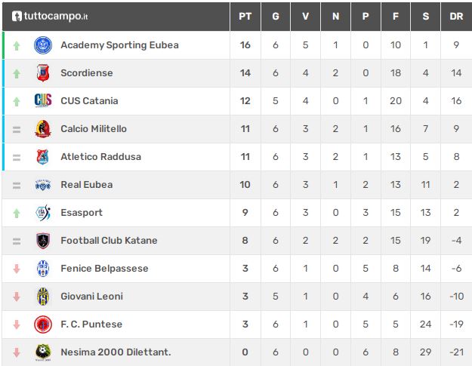Click the PT column header

tap(245, 17)
